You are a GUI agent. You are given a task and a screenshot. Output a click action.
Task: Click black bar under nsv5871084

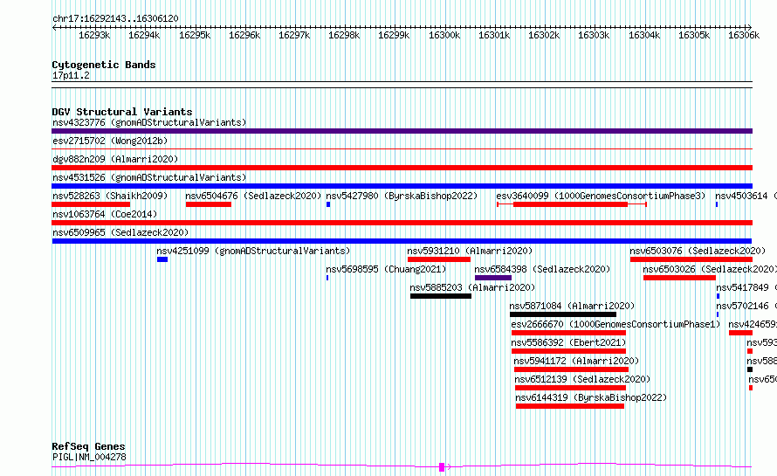coord(563,314)
